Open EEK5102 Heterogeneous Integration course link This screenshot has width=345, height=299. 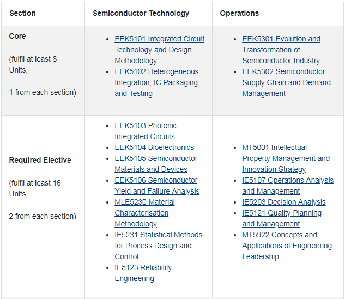point(156,82)
